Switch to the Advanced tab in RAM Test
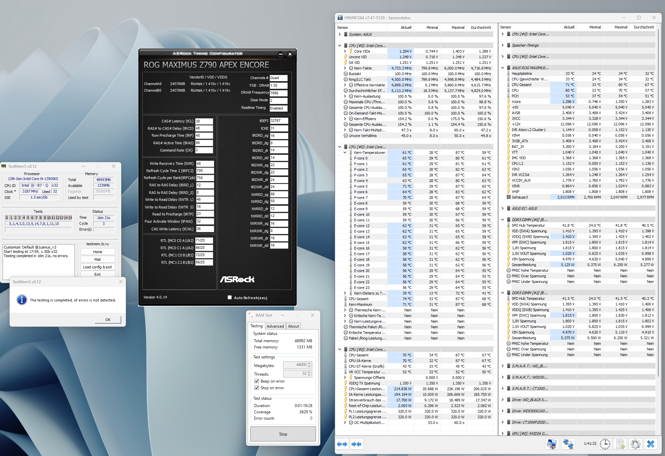Image resolution: width=665 pixels, height=456 pixels. point(275,326)
